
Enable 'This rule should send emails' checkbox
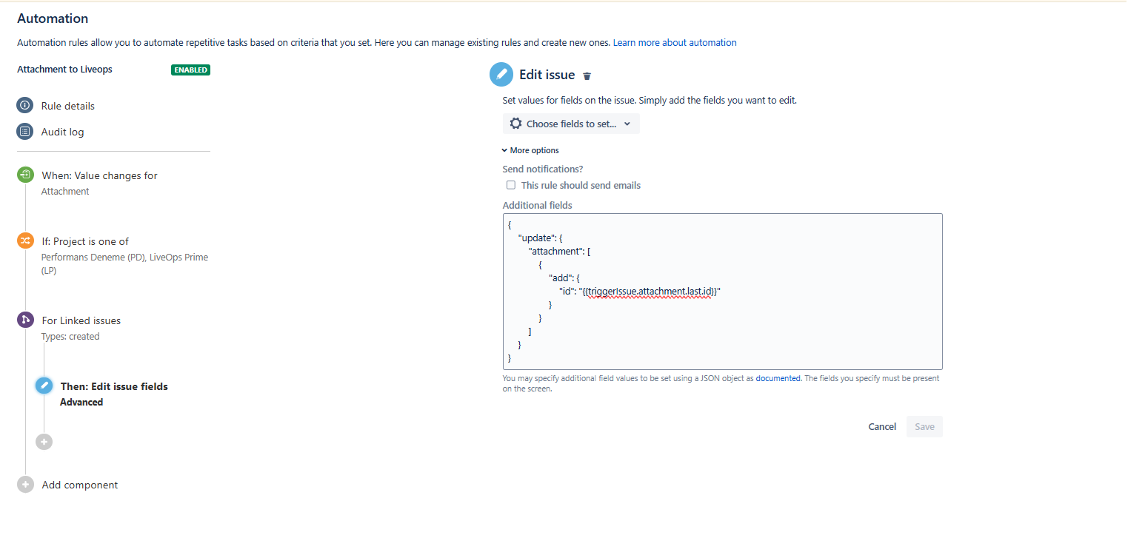coord(510,185)
